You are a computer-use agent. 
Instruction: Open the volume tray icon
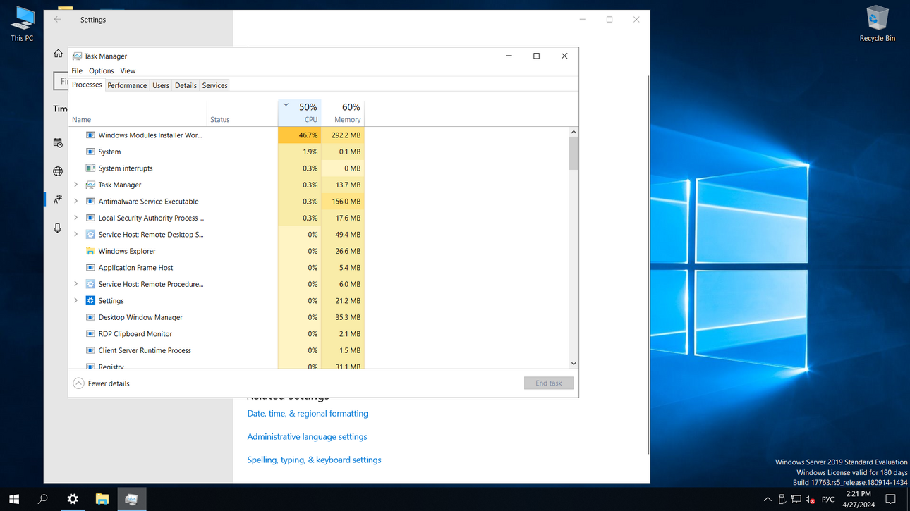(x=810, y=499)
